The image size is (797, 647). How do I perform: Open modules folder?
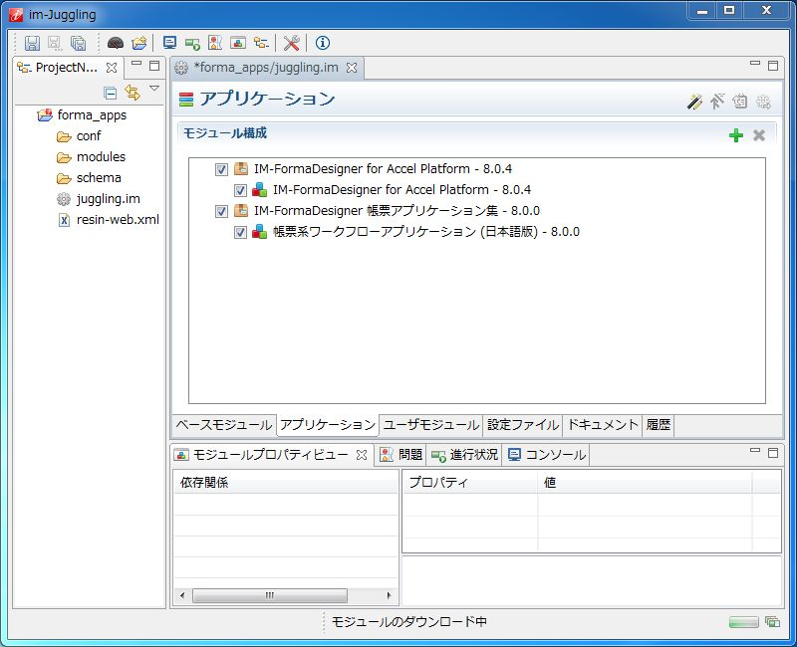[101, 157]
